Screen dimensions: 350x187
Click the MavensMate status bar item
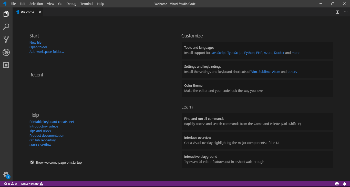pyautogui.click(x=32, y=184)
